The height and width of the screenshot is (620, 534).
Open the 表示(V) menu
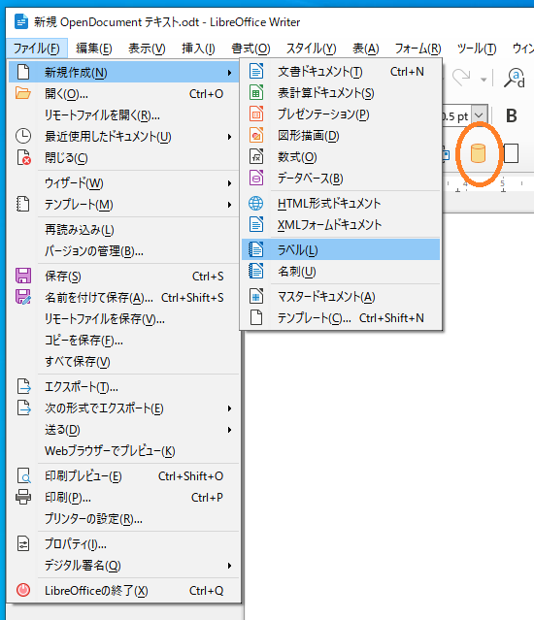(147, 49)
